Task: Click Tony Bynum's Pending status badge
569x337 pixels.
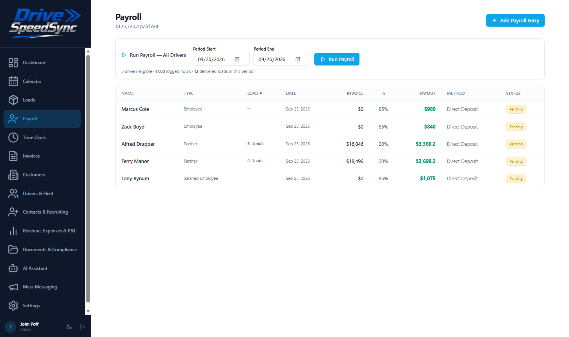Action: (516, 179)
